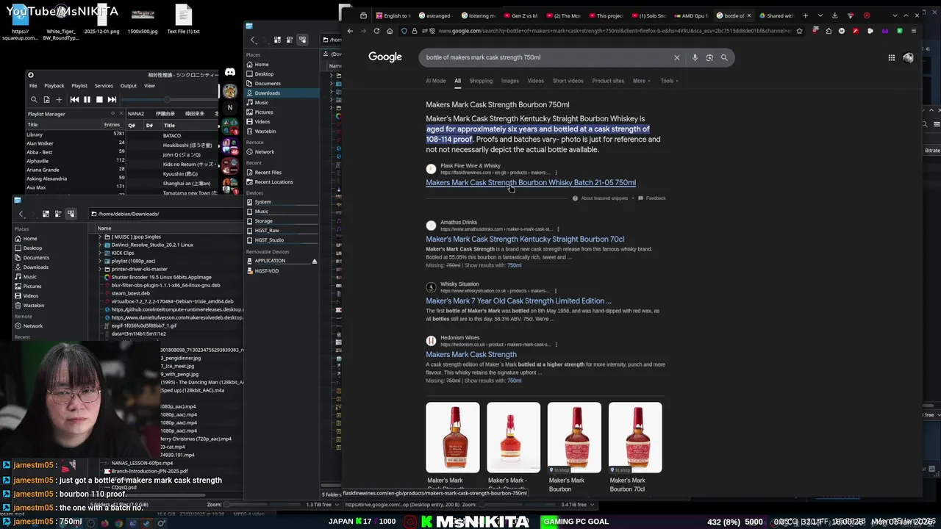Open the Playlist menu in music player
This screenshot has width=941, height=529.
[79, 85]
